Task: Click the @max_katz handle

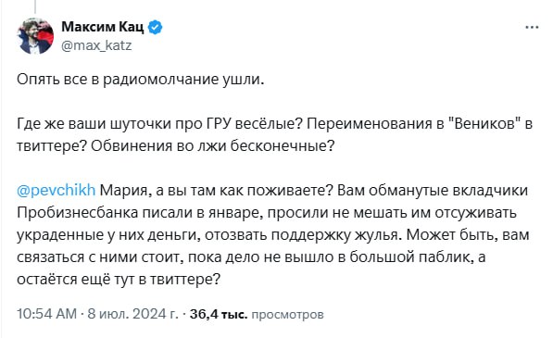Action: tap(96, 45)
